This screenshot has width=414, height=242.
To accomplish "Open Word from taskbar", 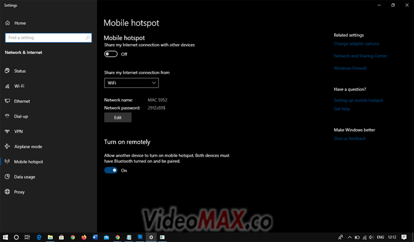I will click(x=95, y=237).
